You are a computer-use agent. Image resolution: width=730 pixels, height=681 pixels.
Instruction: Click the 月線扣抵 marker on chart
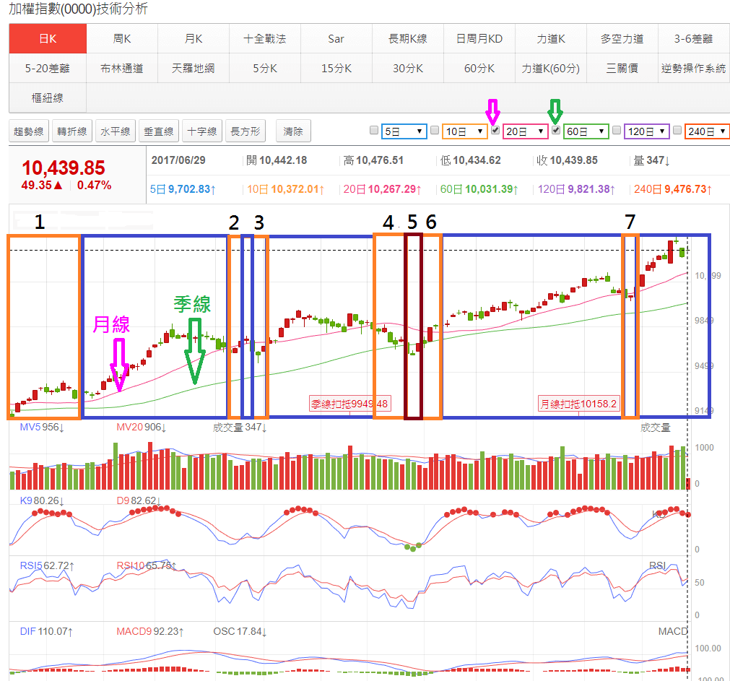pyautogui.click(x=578, y=404)
